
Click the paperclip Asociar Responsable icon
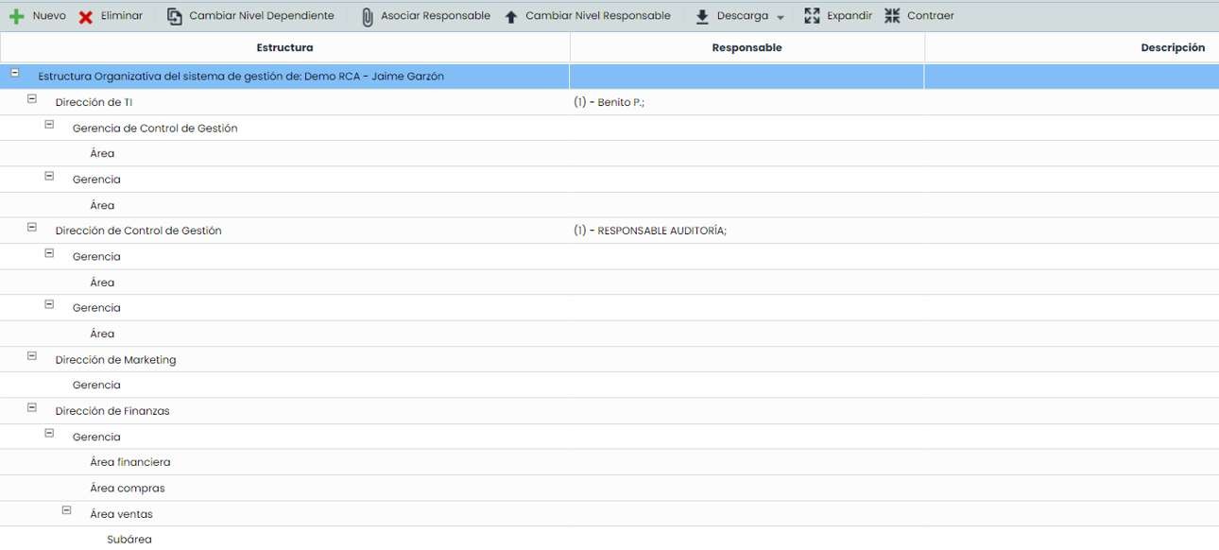click(366, 15)
